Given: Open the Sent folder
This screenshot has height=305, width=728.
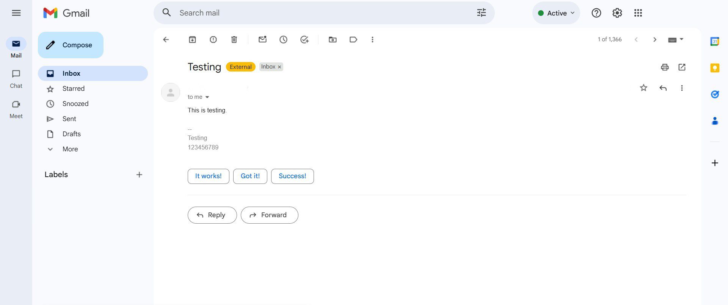Looking at the screenshot, I should coord(69,119).
